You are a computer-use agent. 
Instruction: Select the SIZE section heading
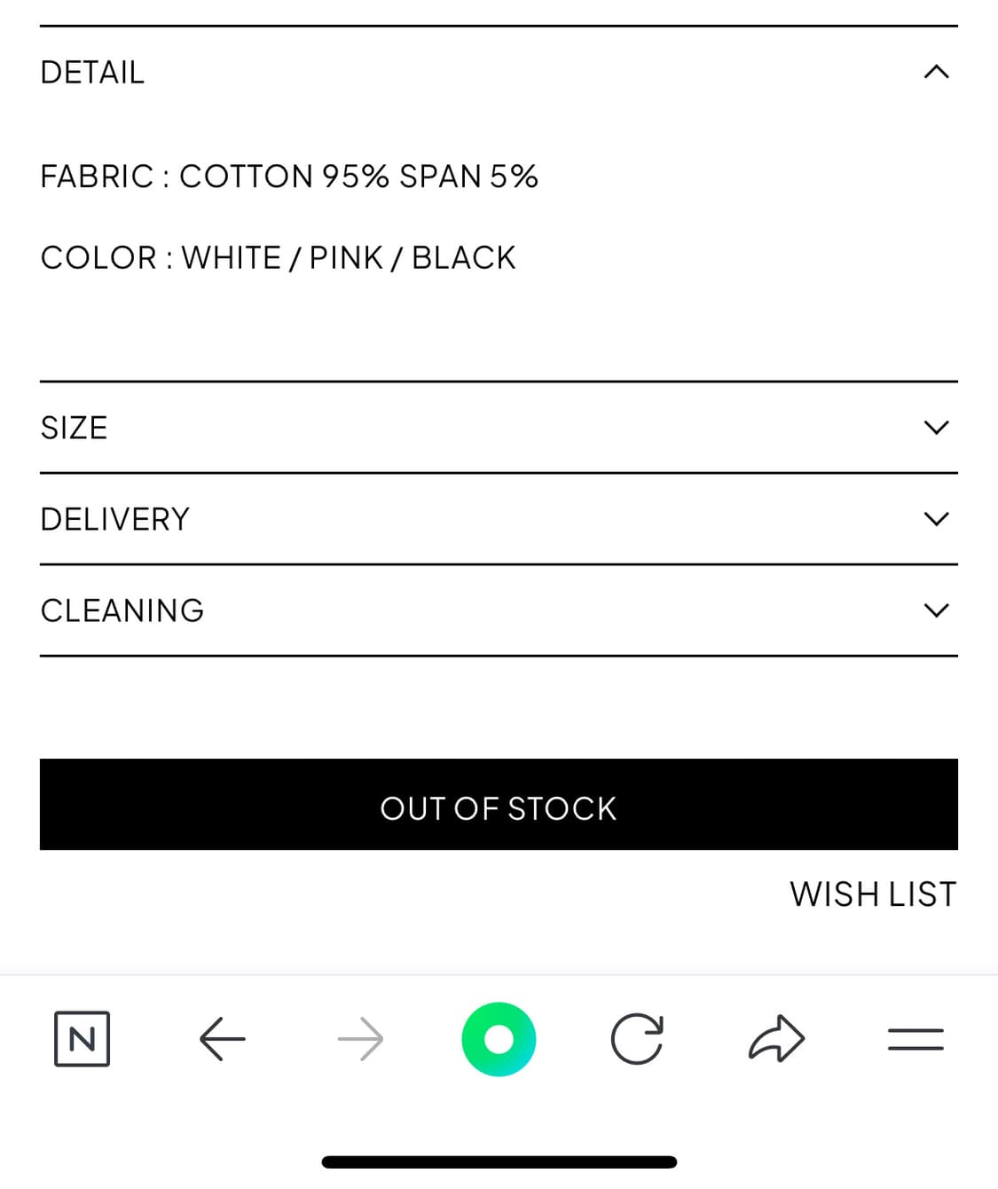74,428
